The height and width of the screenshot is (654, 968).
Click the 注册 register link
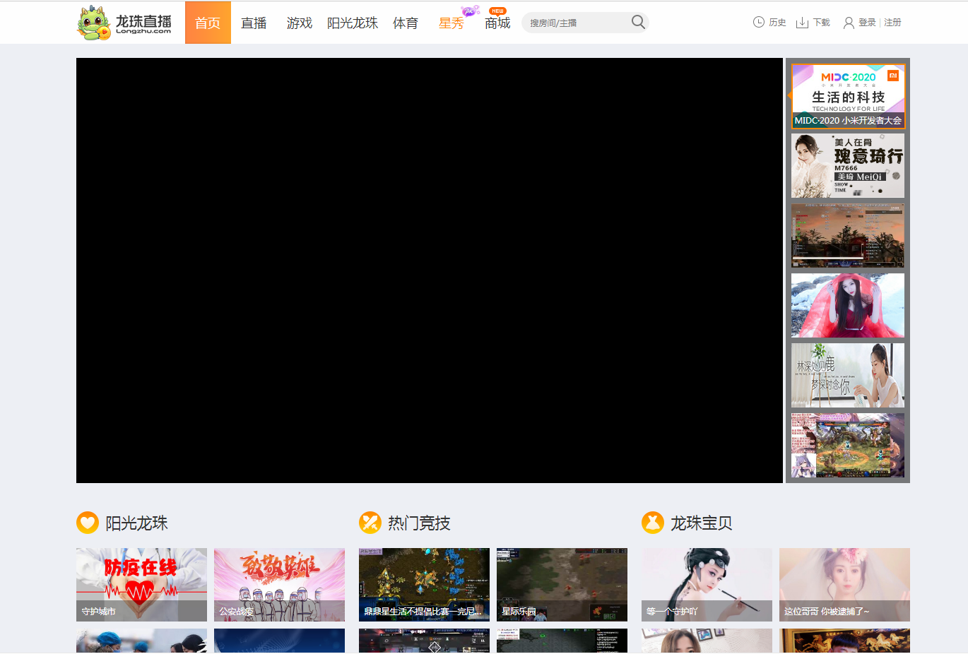tap(892, 23)
